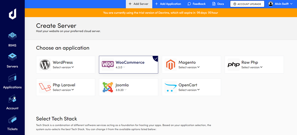The image size is (297, 135).
Task: Click the WordPress logo icon
Action: (x=45, y=65)
